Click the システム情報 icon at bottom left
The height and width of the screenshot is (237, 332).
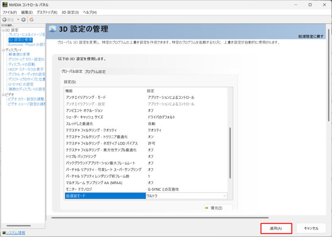point(4,232)
